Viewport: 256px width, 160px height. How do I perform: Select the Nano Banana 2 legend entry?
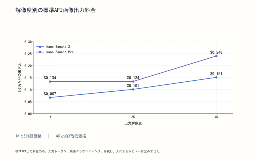tap(53, 47)
